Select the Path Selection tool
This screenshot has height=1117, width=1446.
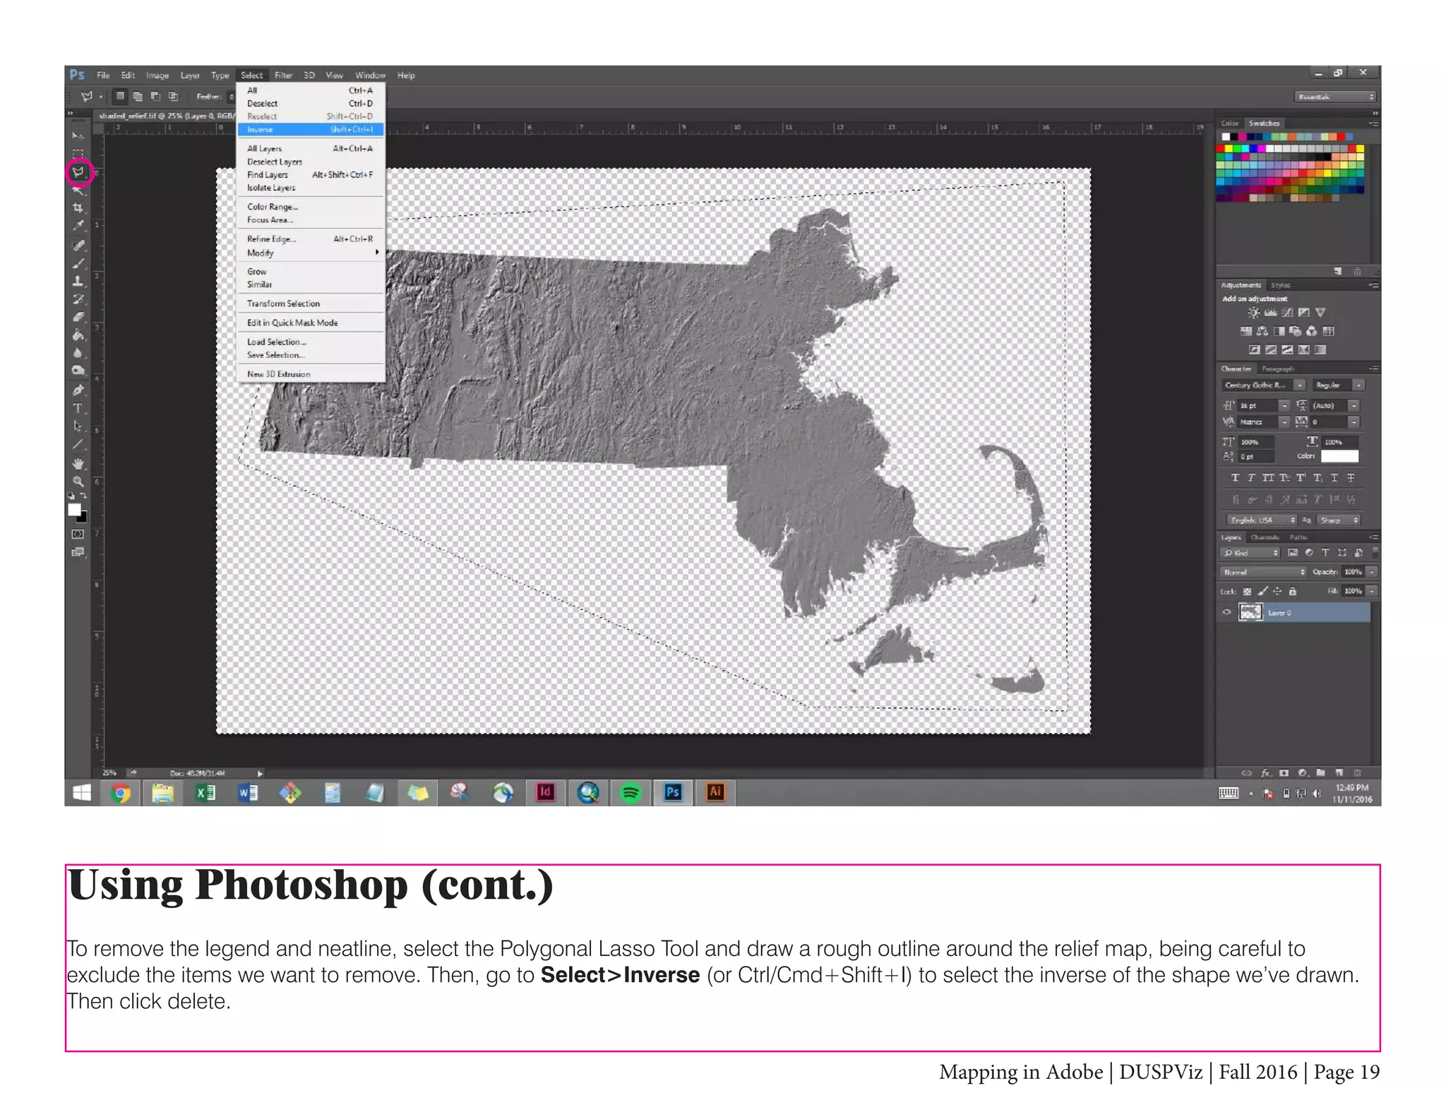78,426
